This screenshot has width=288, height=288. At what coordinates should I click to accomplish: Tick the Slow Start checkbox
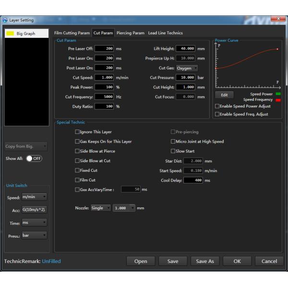click(173, 151)
